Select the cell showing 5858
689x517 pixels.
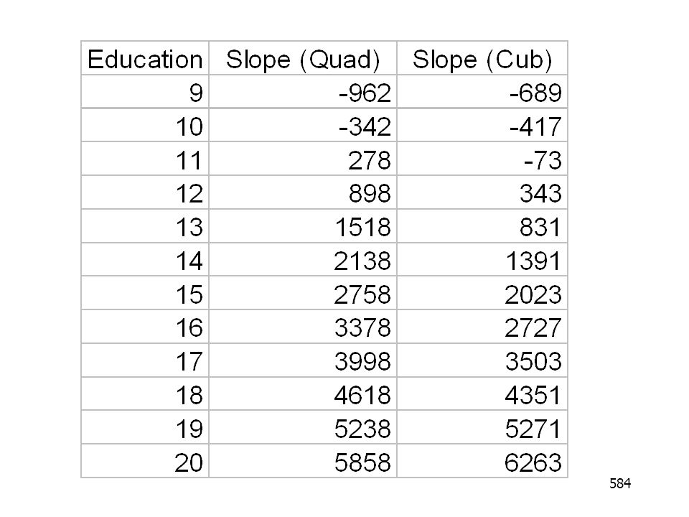coord(303,461)
